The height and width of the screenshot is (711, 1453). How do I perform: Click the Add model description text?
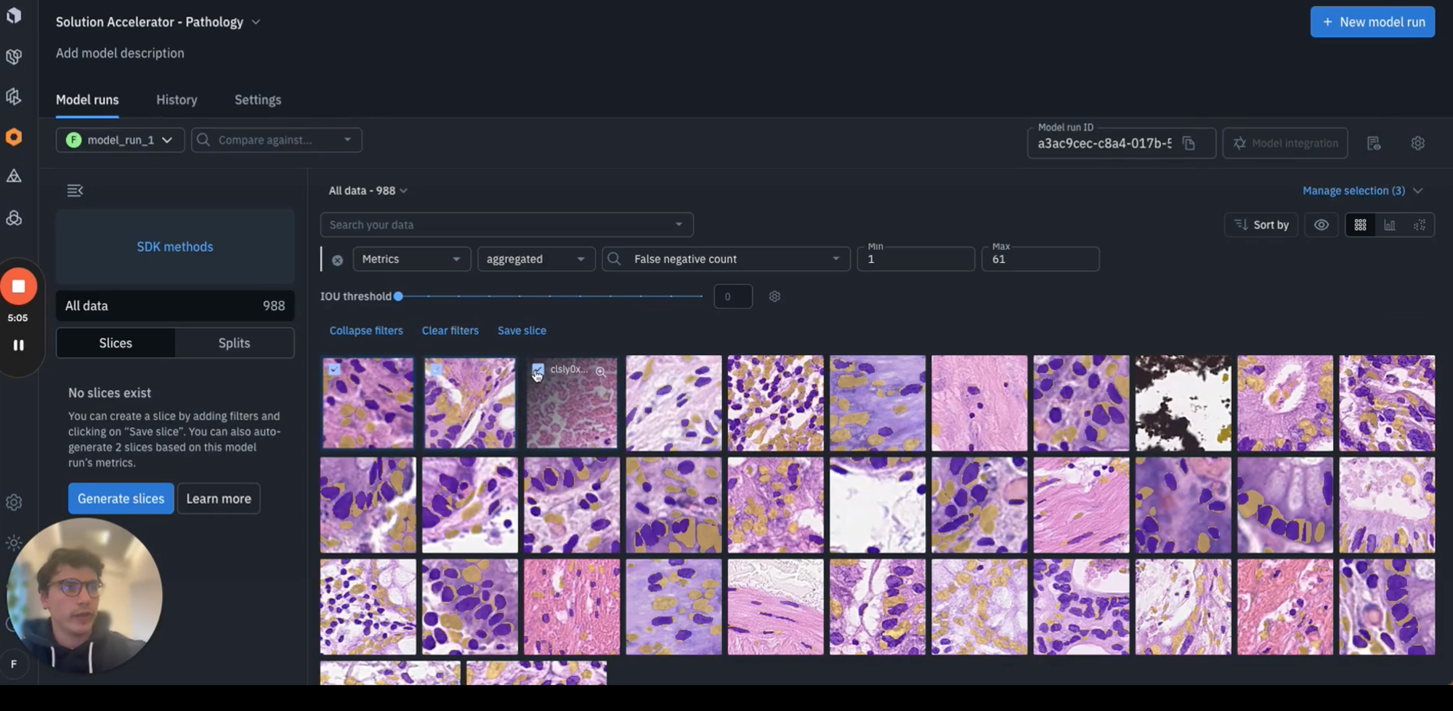click(120, 53)
